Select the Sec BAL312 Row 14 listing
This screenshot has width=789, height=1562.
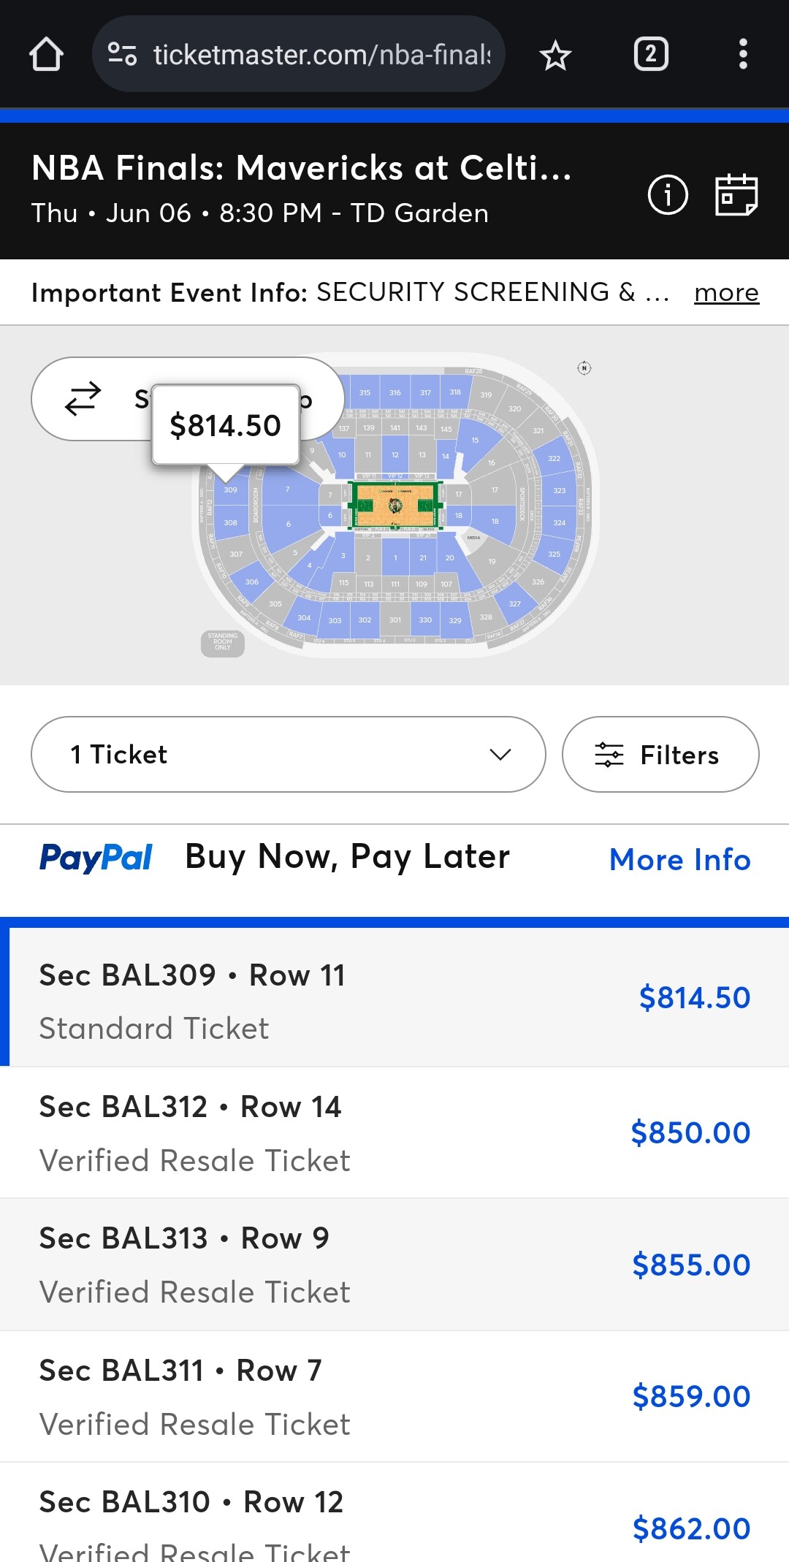(x=394, y=1132)
